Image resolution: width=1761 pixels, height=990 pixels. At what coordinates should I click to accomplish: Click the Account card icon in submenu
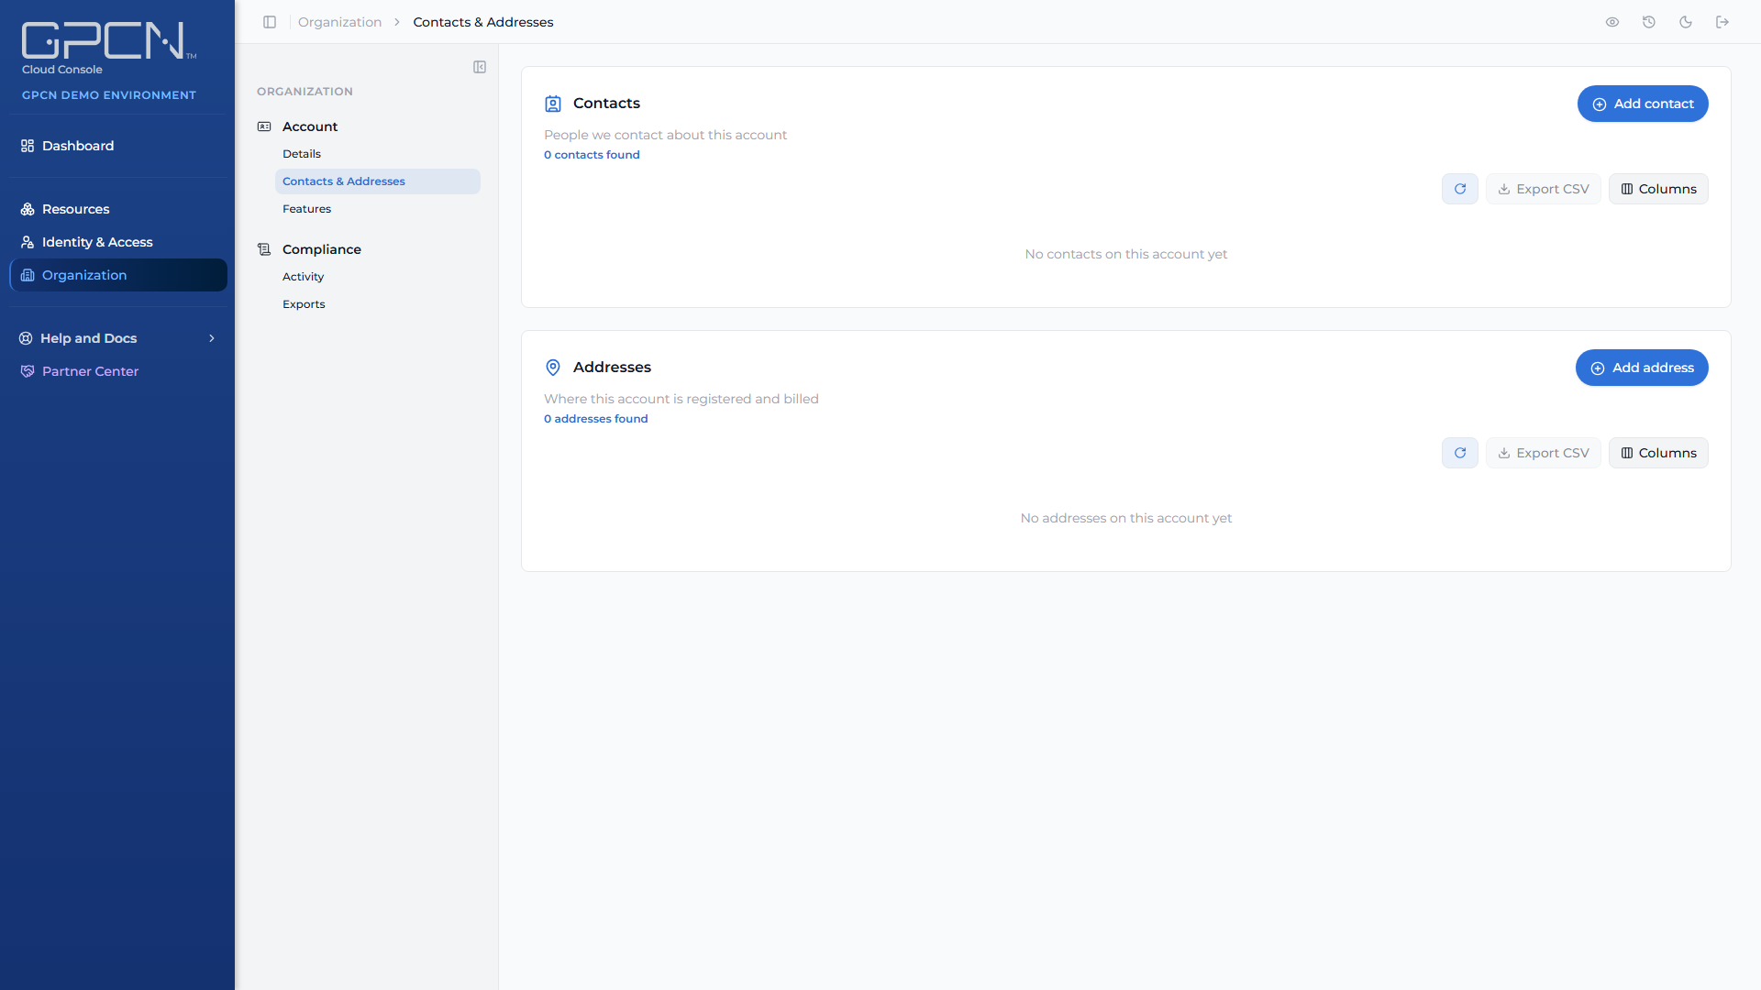[x=264, y=126]
